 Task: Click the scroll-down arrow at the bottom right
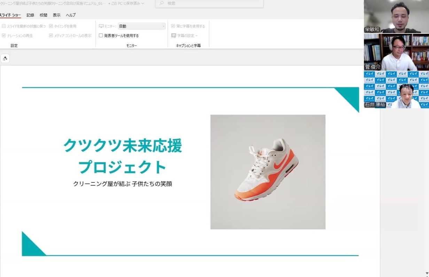(427, 274)
